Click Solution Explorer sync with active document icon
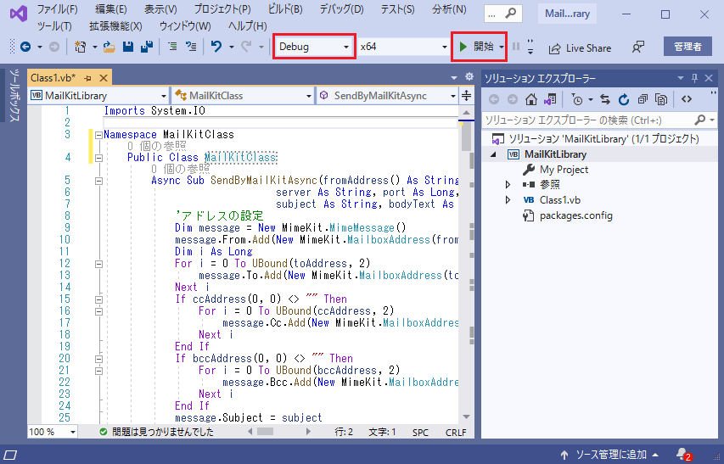The height and width of the screenshot is (464, 724). [605, 99]
